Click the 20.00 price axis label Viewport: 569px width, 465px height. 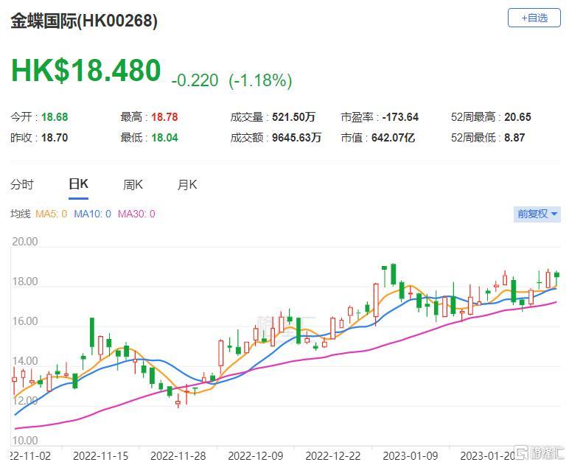24,242
